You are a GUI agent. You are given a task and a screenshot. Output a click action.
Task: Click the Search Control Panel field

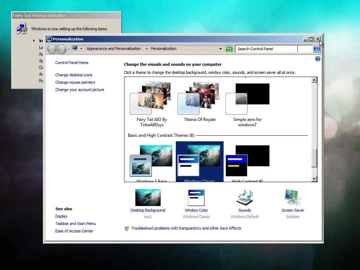pyautogui.click(x=274, y=49)
